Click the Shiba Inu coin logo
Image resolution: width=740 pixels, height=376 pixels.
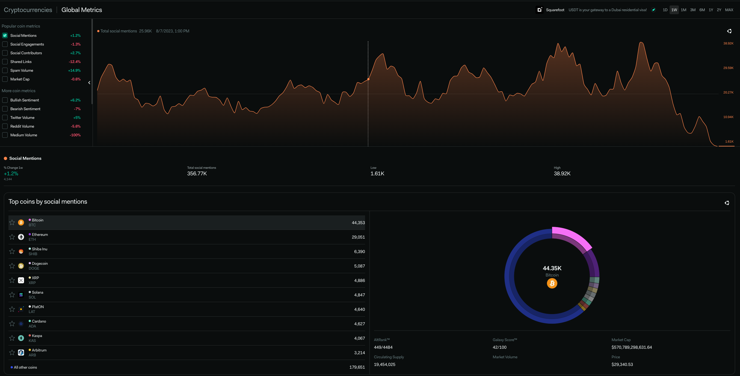coord(21,251)
